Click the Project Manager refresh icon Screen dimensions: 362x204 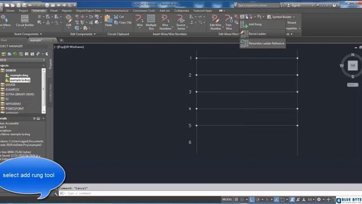(15, 54)
